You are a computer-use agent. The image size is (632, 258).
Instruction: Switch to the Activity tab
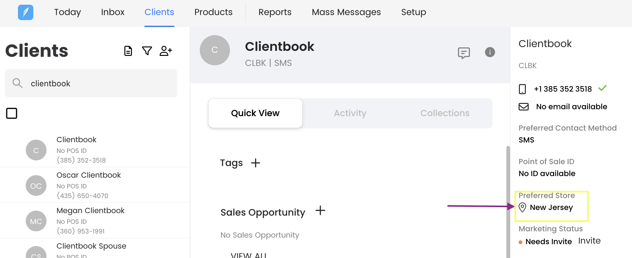(350, 113)
